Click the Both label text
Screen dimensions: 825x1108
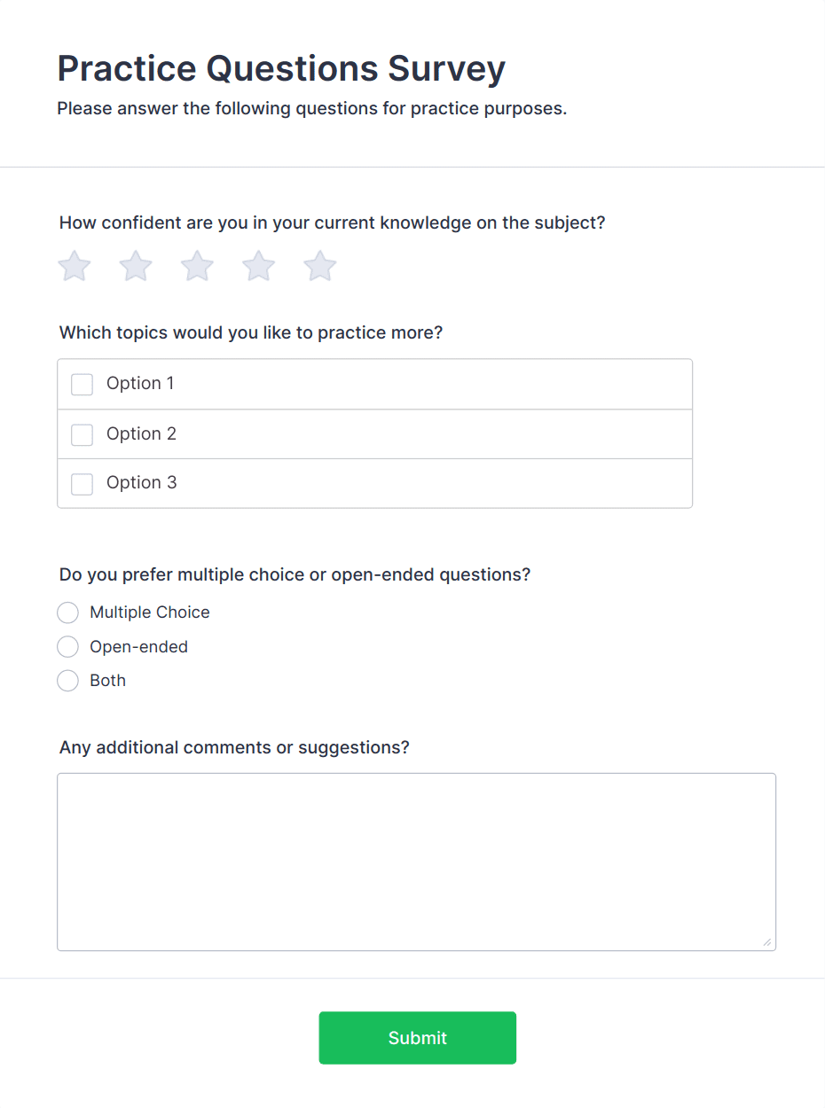107,681
